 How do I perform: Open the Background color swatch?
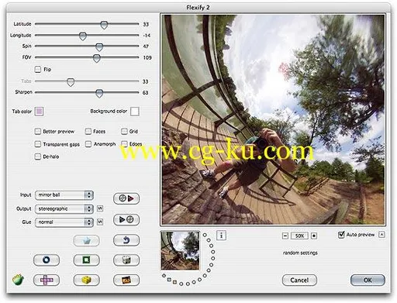pos(135,112)
